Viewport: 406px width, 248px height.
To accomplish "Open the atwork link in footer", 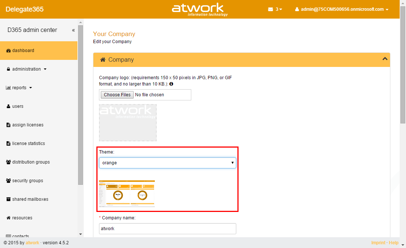I will (x=32, y=243).
